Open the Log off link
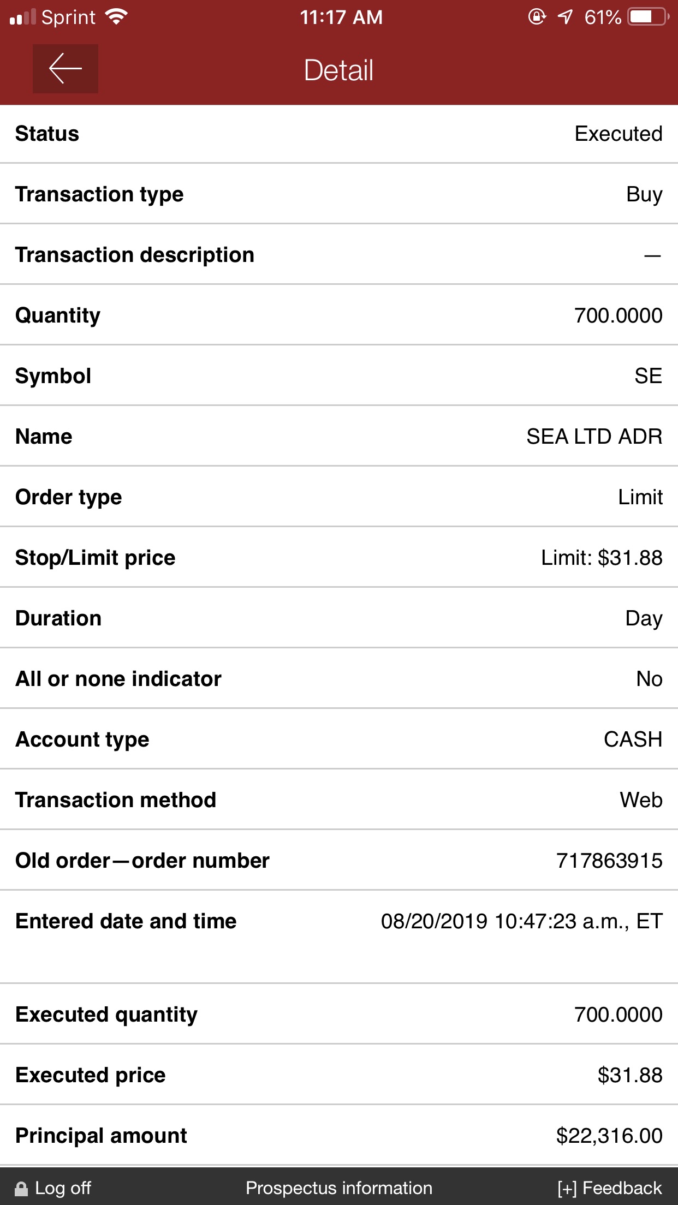The image size is (678, 1205). tap(63, 1188)
